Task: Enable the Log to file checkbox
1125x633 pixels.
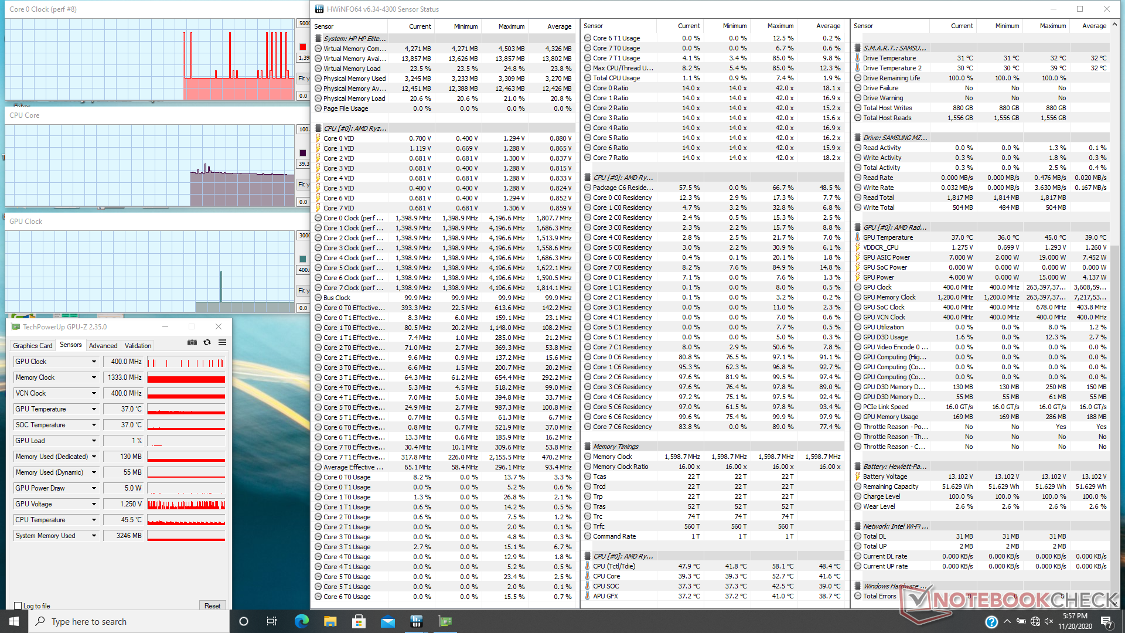Action: [18, 606]
